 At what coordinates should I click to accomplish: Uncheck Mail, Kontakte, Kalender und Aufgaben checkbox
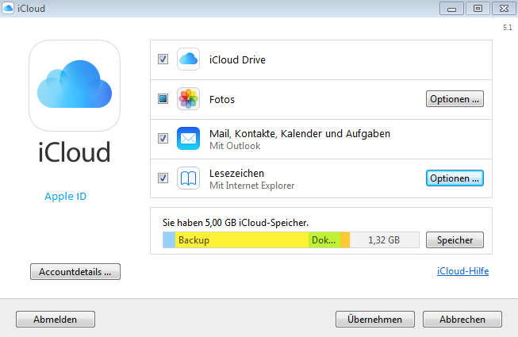163,138
